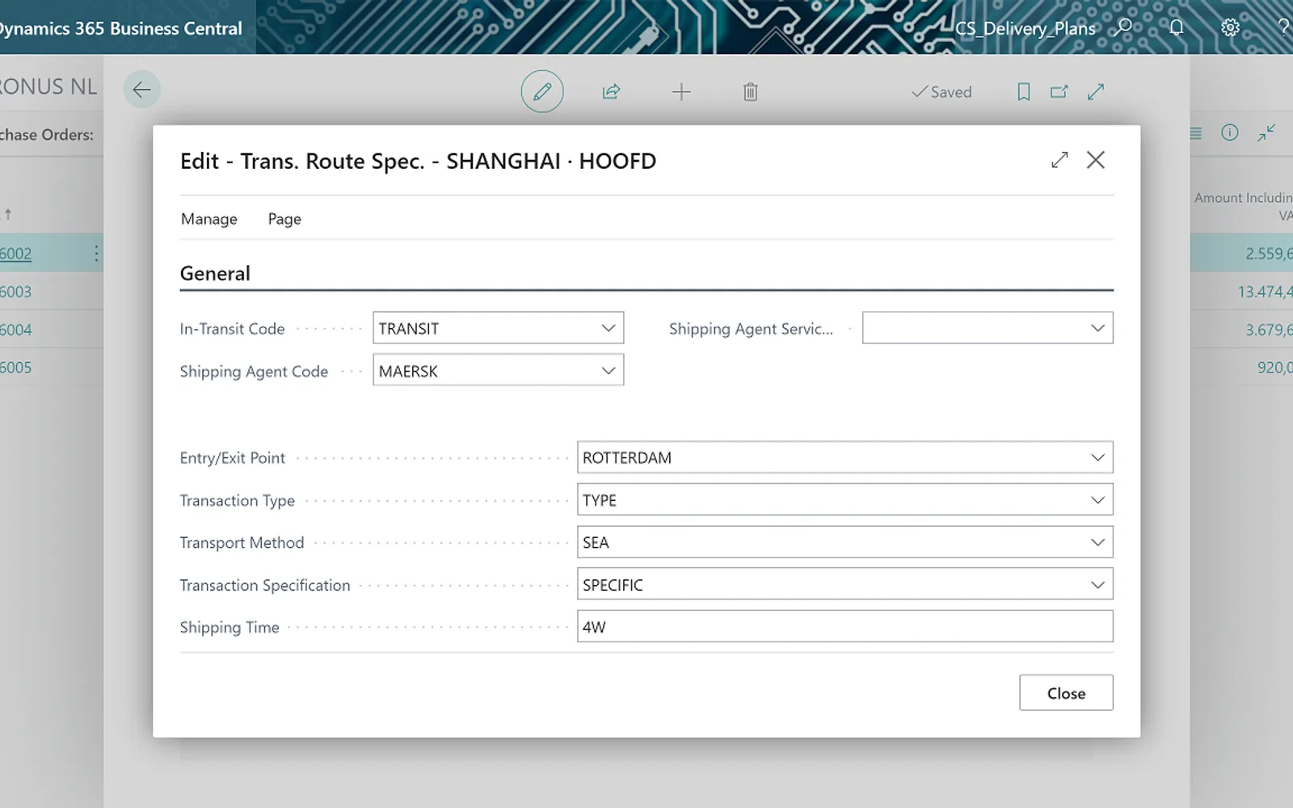Open the Shipping Agent Service dropdown
This screenshot has width=1293, height=808.
1097,328
